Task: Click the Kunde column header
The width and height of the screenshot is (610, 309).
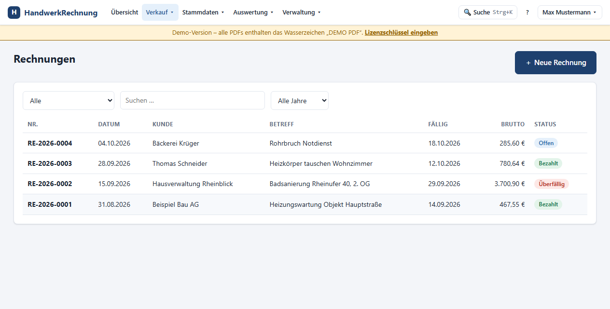Action: [163, 124]
